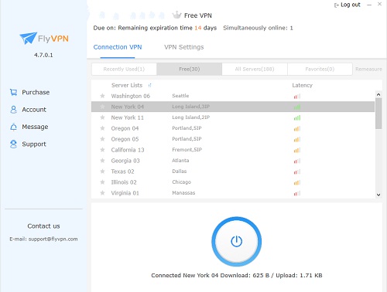Click the Latency column header
Image resolution: width=387 pixels, height=292 pixels.
[x=302, y=85]
